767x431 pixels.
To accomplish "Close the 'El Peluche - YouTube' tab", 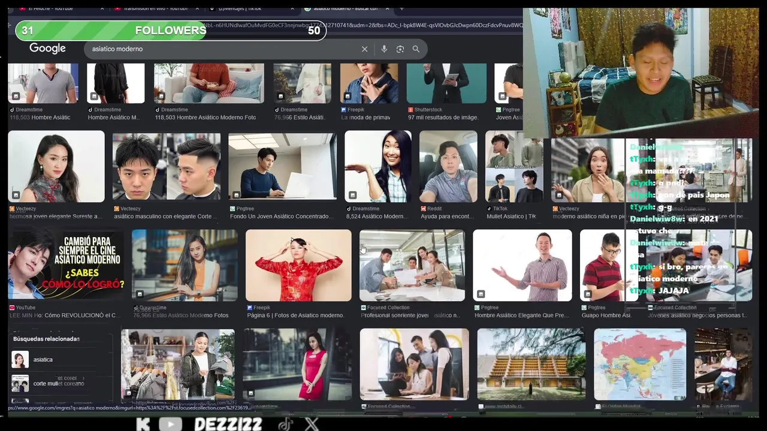I will pos(102,8).
